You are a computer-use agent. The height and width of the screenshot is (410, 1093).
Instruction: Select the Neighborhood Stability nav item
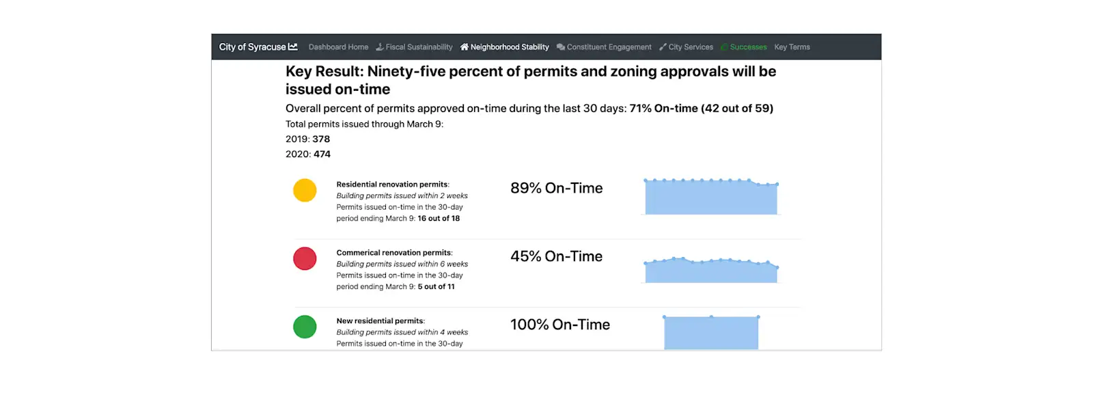tap(505, 47)
